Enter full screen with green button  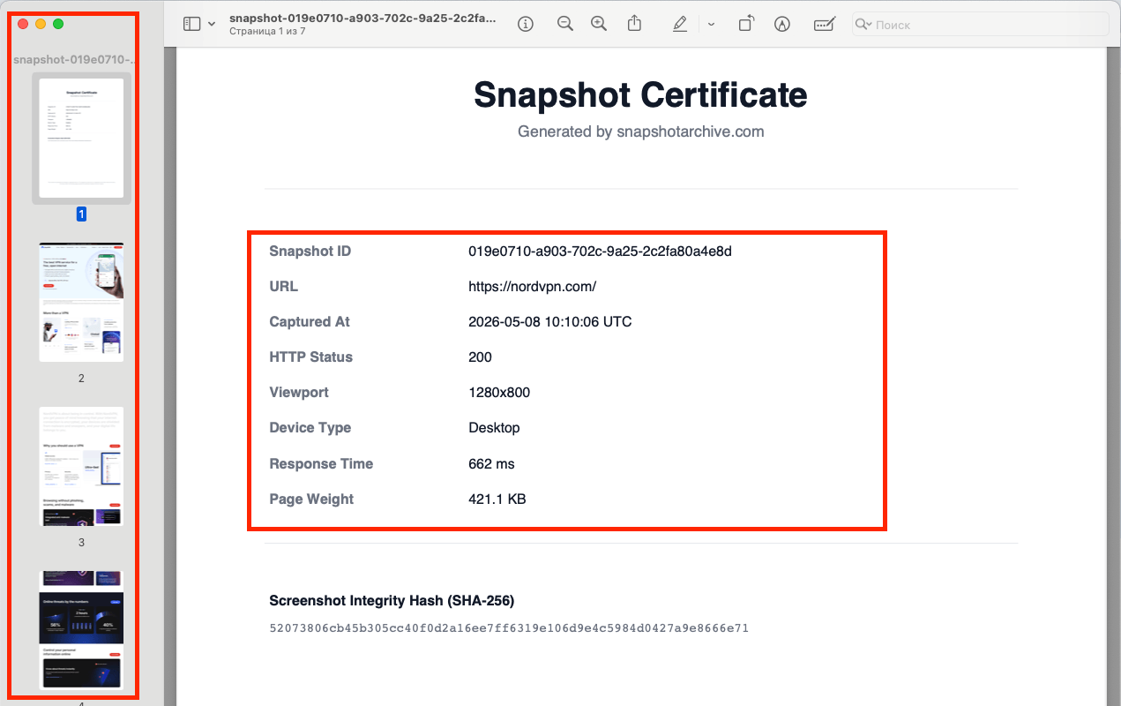coord(58,24)
